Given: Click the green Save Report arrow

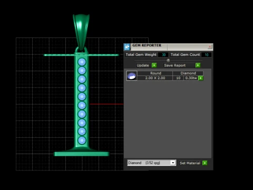Looking at the screenshot, I should point(198,65).
